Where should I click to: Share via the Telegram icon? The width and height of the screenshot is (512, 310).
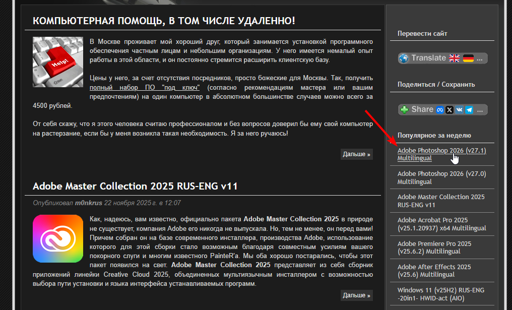click(x=469, y=110)
